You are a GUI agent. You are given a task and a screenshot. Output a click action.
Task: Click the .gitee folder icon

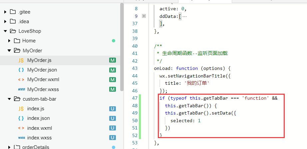point(13,12)
